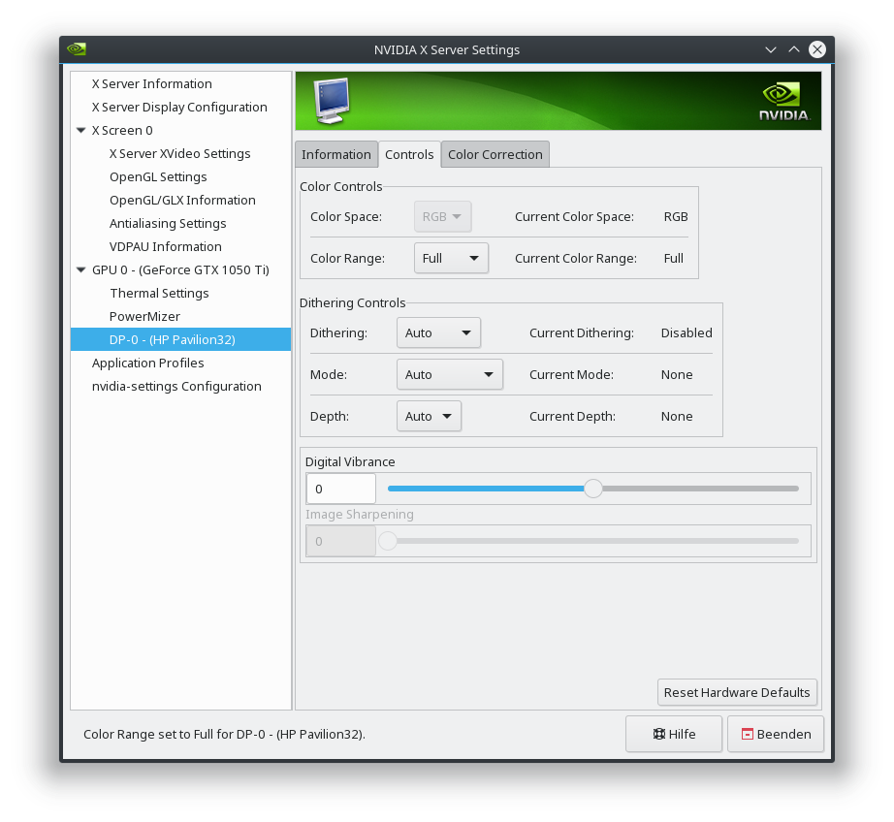
Task: Click the Image Sharpening slider handle
Action: [388, 541]
